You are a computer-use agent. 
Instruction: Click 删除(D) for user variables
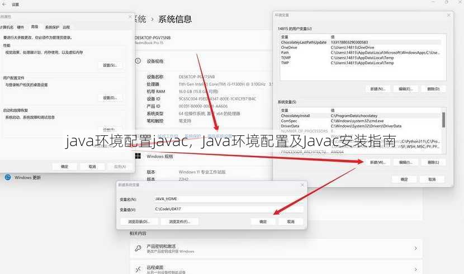[x=433, y=89]
